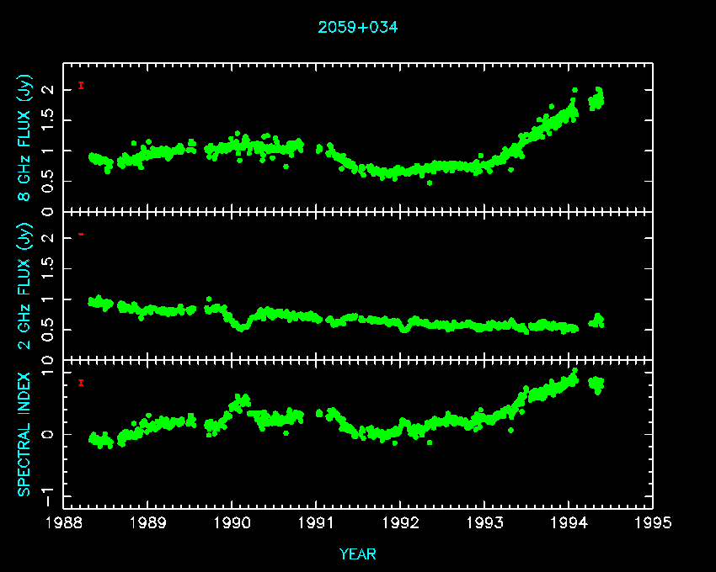Image resolution: width=716 pixels, height=572 pixels.
Task: Click isolated mid-1994 data cluster in 8 GHz panel
Action: [596, 100]
